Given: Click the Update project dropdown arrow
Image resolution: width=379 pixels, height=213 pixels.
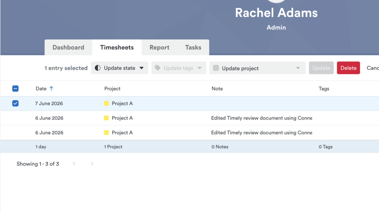Looking at the screenshot, I should pyautogui.click(x=298, y=68).
